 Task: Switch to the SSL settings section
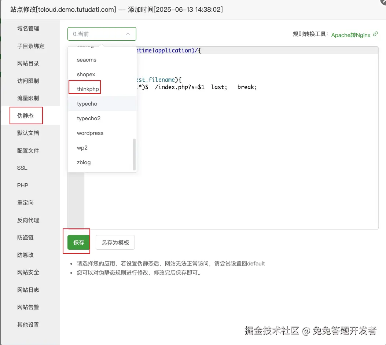coord(22,168)
